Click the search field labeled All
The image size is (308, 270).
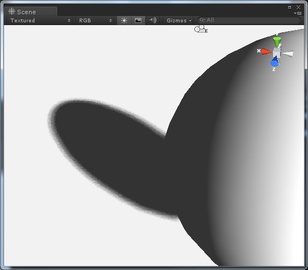pyautogui.click(x=248, y=20)
